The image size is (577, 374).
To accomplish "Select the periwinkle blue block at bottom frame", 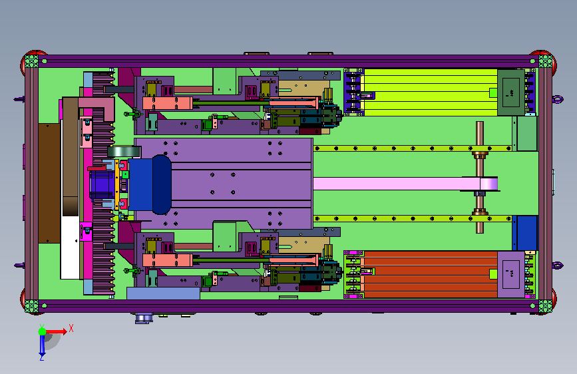I will tap(164, 293).
